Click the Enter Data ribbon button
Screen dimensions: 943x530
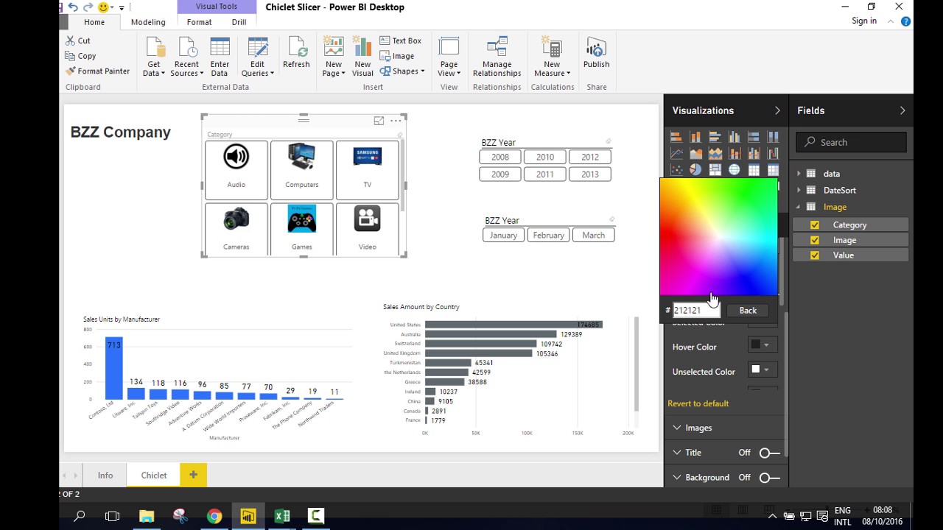[x=220, y=57]
